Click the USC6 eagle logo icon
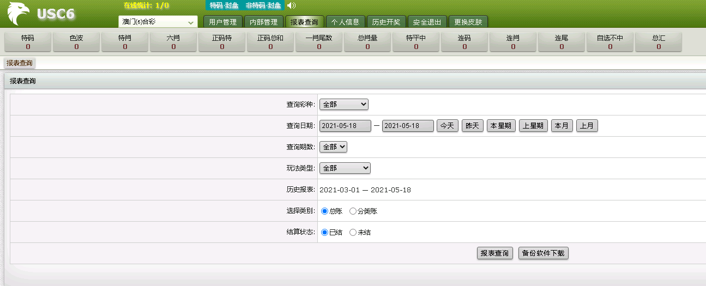 click(19, 14)
